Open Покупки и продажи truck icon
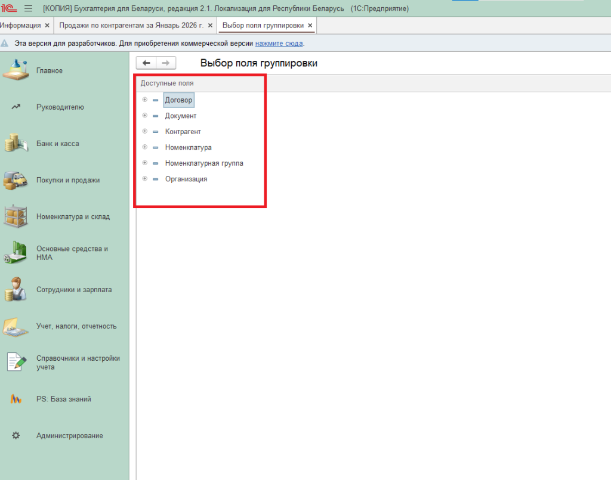The height and width of the screenshot is (480, 611). pyautogui.click(x=16, y=180)
